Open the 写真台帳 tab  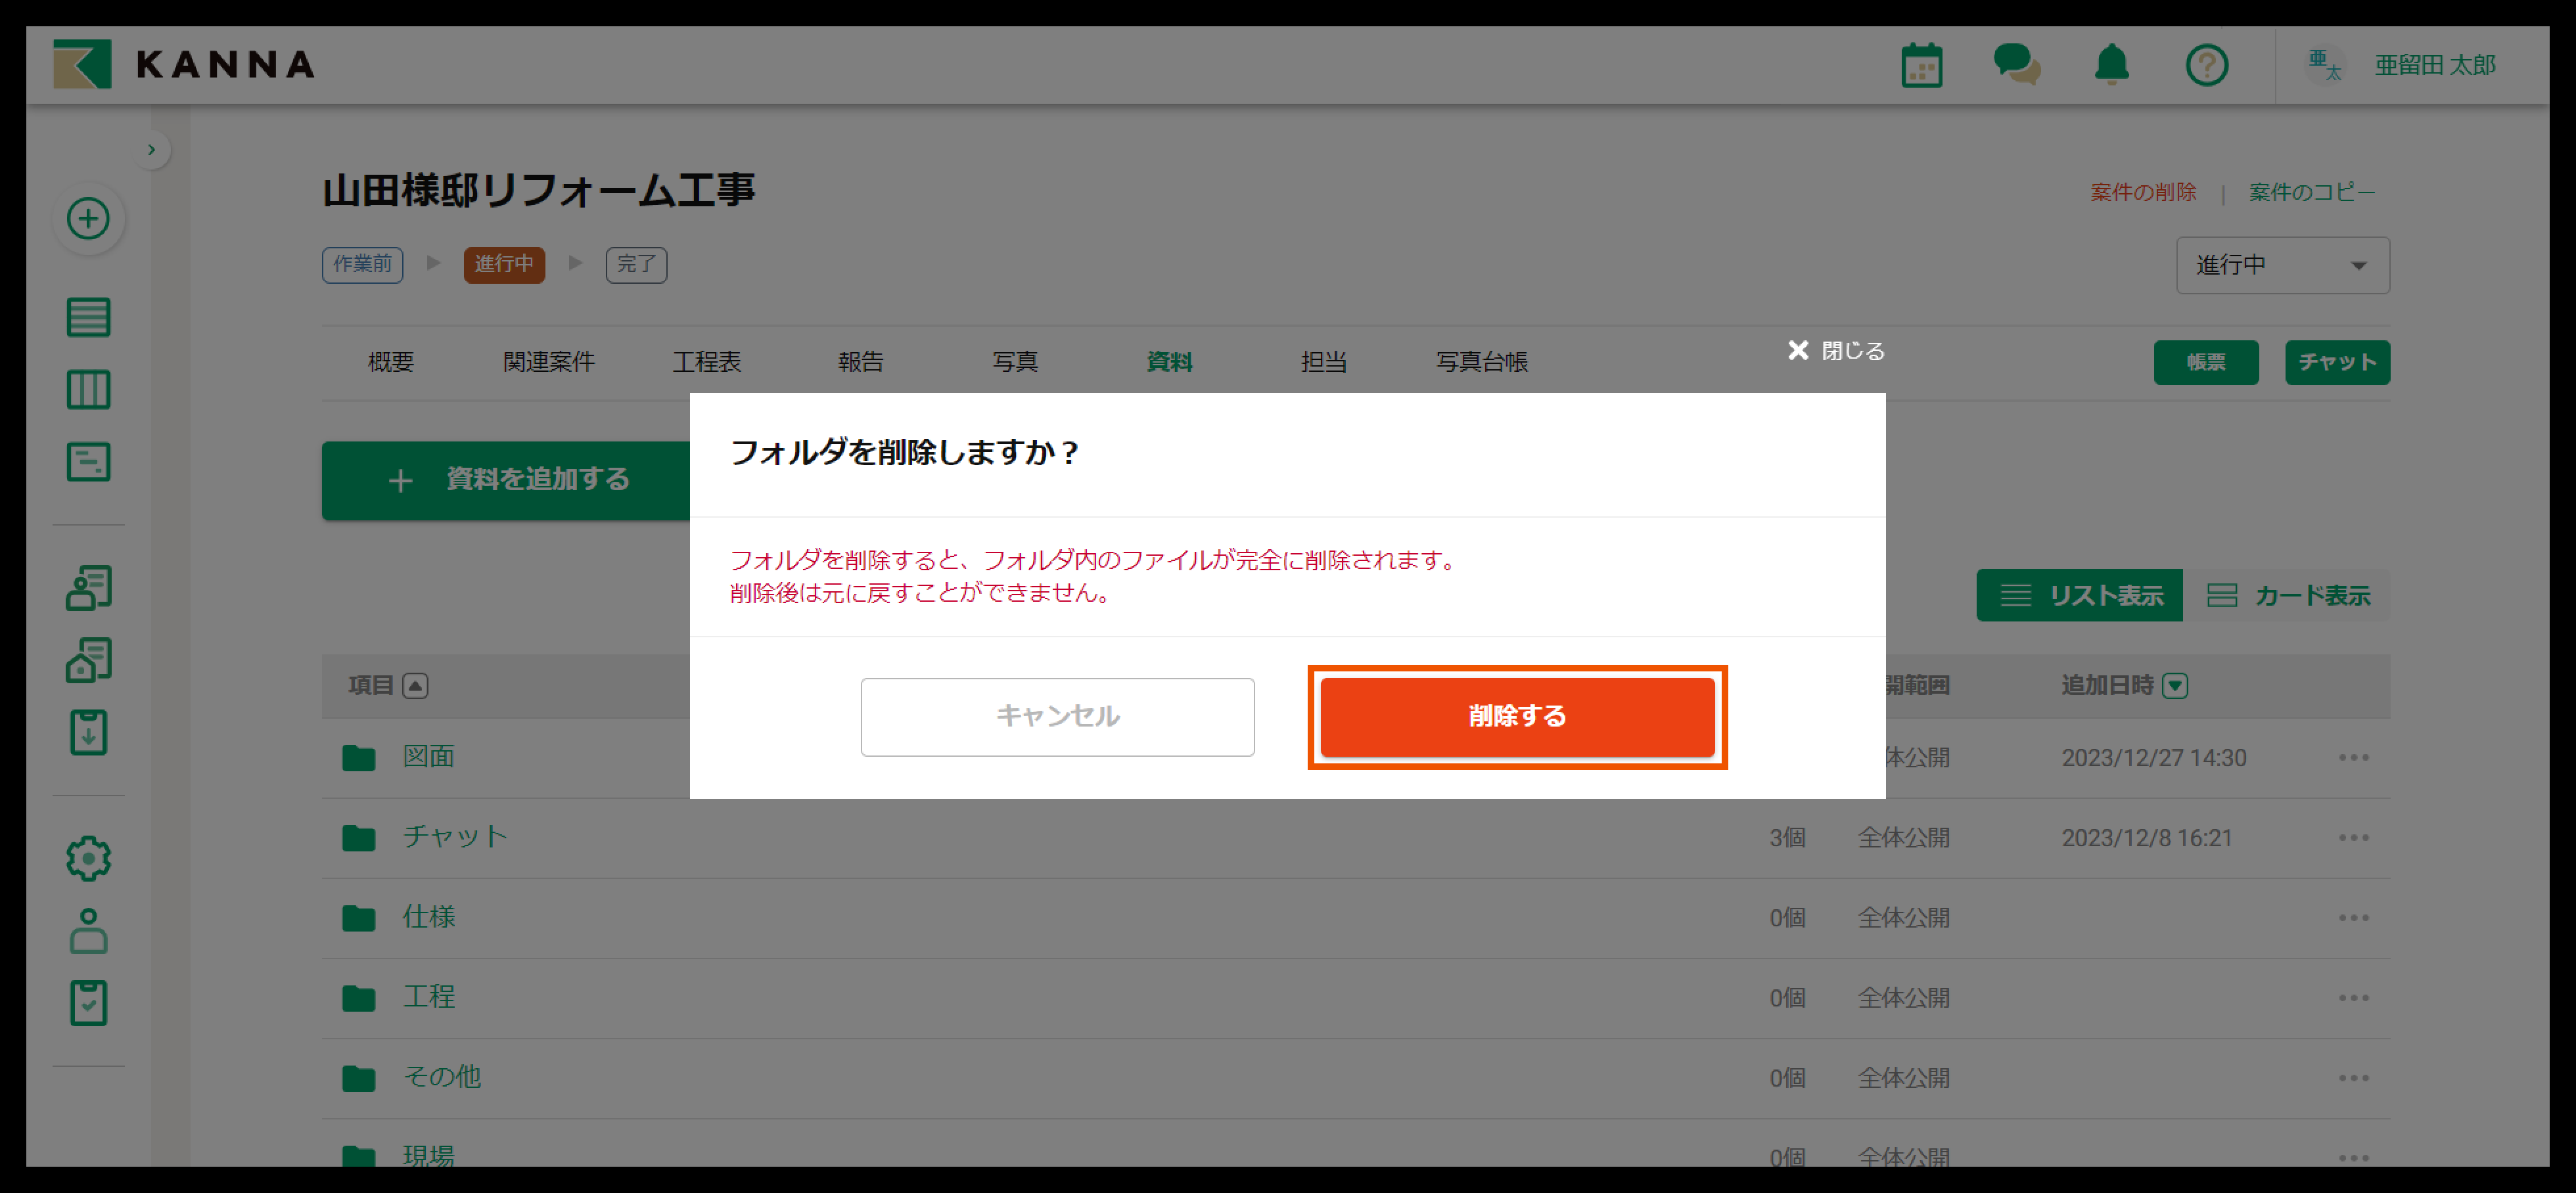[x=1481, y=362]
